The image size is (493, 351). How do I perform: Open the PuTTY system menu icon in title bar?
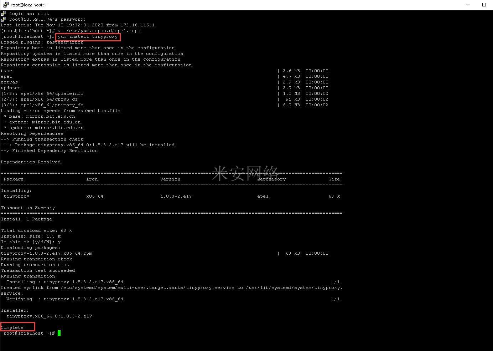point(5,5)
